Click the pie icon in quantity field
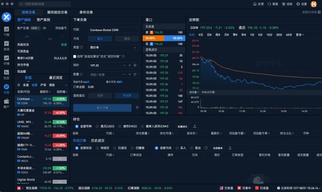 tap(135, 74)
